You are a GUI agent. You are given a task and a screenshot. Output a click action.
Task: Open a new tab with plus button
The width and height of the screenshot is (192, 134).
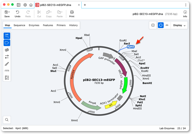click(x=85, y=5)
